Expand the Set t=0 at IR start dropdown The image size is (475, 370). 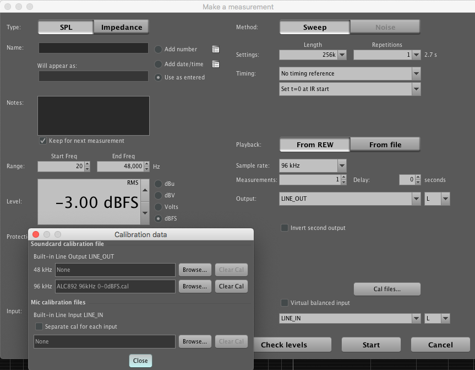click(x=416, y=89)
